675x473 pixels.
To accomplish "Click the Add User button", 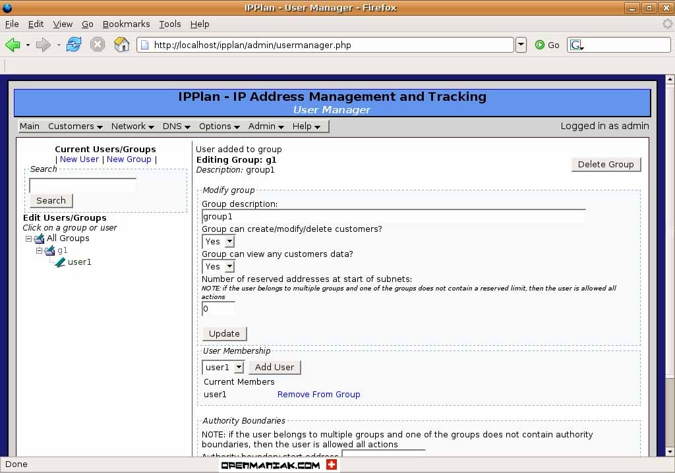I will [x=275, y=367].
